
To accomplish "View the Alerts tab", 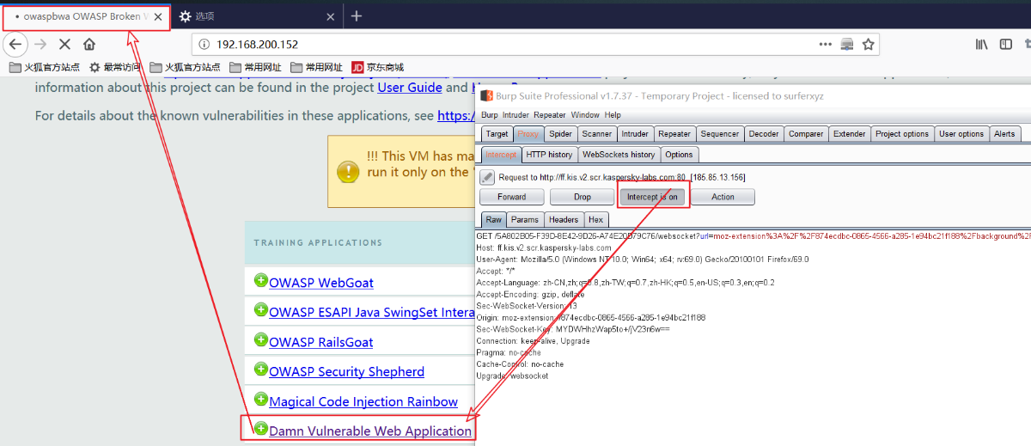I will [1004, 133].
